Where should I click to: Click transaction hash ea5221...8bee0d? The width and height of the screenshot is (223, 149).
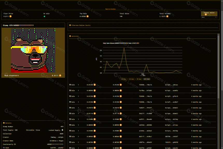click(x=145, y=119)
